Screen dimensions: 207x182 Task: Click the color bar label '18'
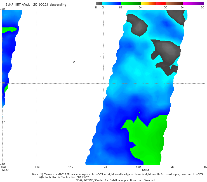120,7
